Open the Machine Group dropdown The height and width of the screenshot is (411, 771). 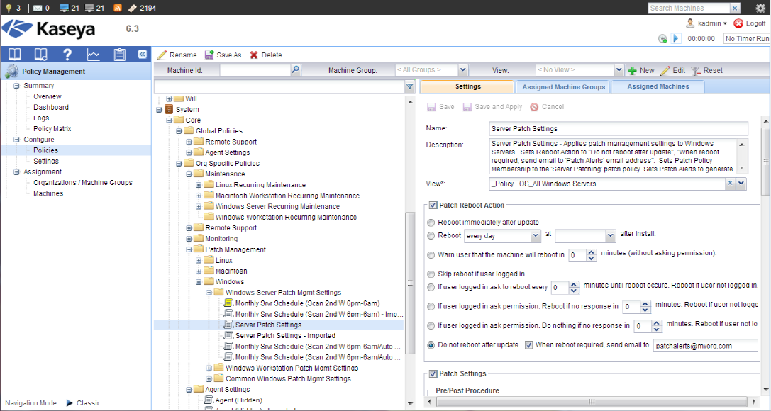[462, 70]
